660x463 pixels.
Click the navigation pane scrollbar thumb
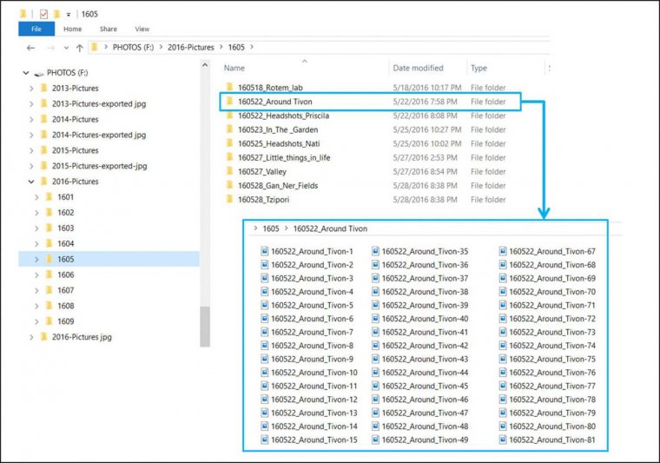[205, 327]
